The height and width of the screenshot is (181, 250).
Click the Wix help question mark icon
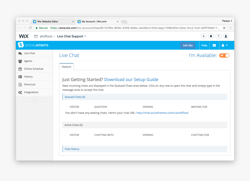click(x=218, y=36)
